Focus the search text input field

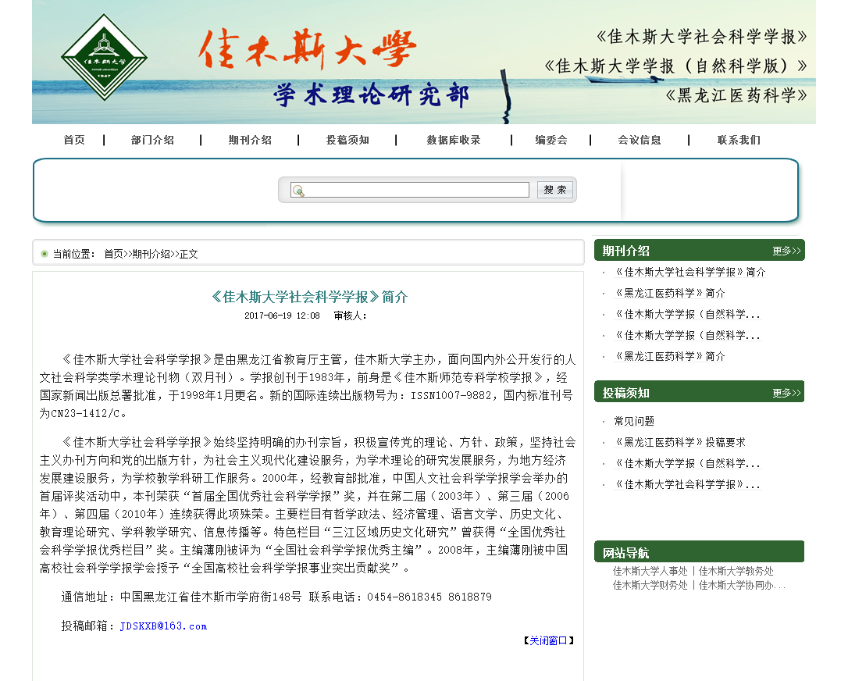click(x=409, y=190)
